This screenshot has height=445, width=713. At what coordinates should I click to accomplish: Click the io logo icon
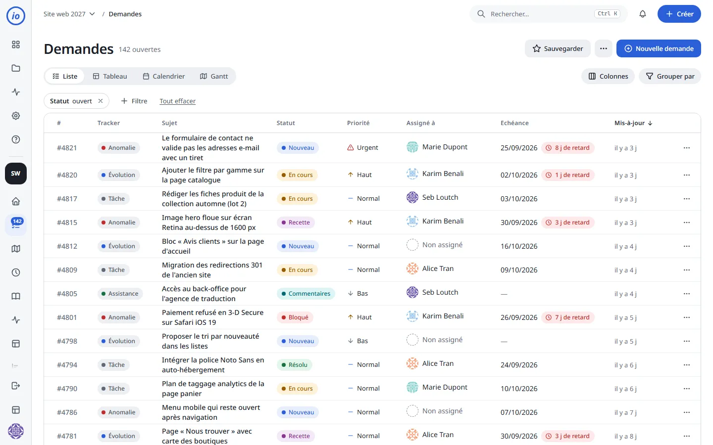(x=16, y=16)
